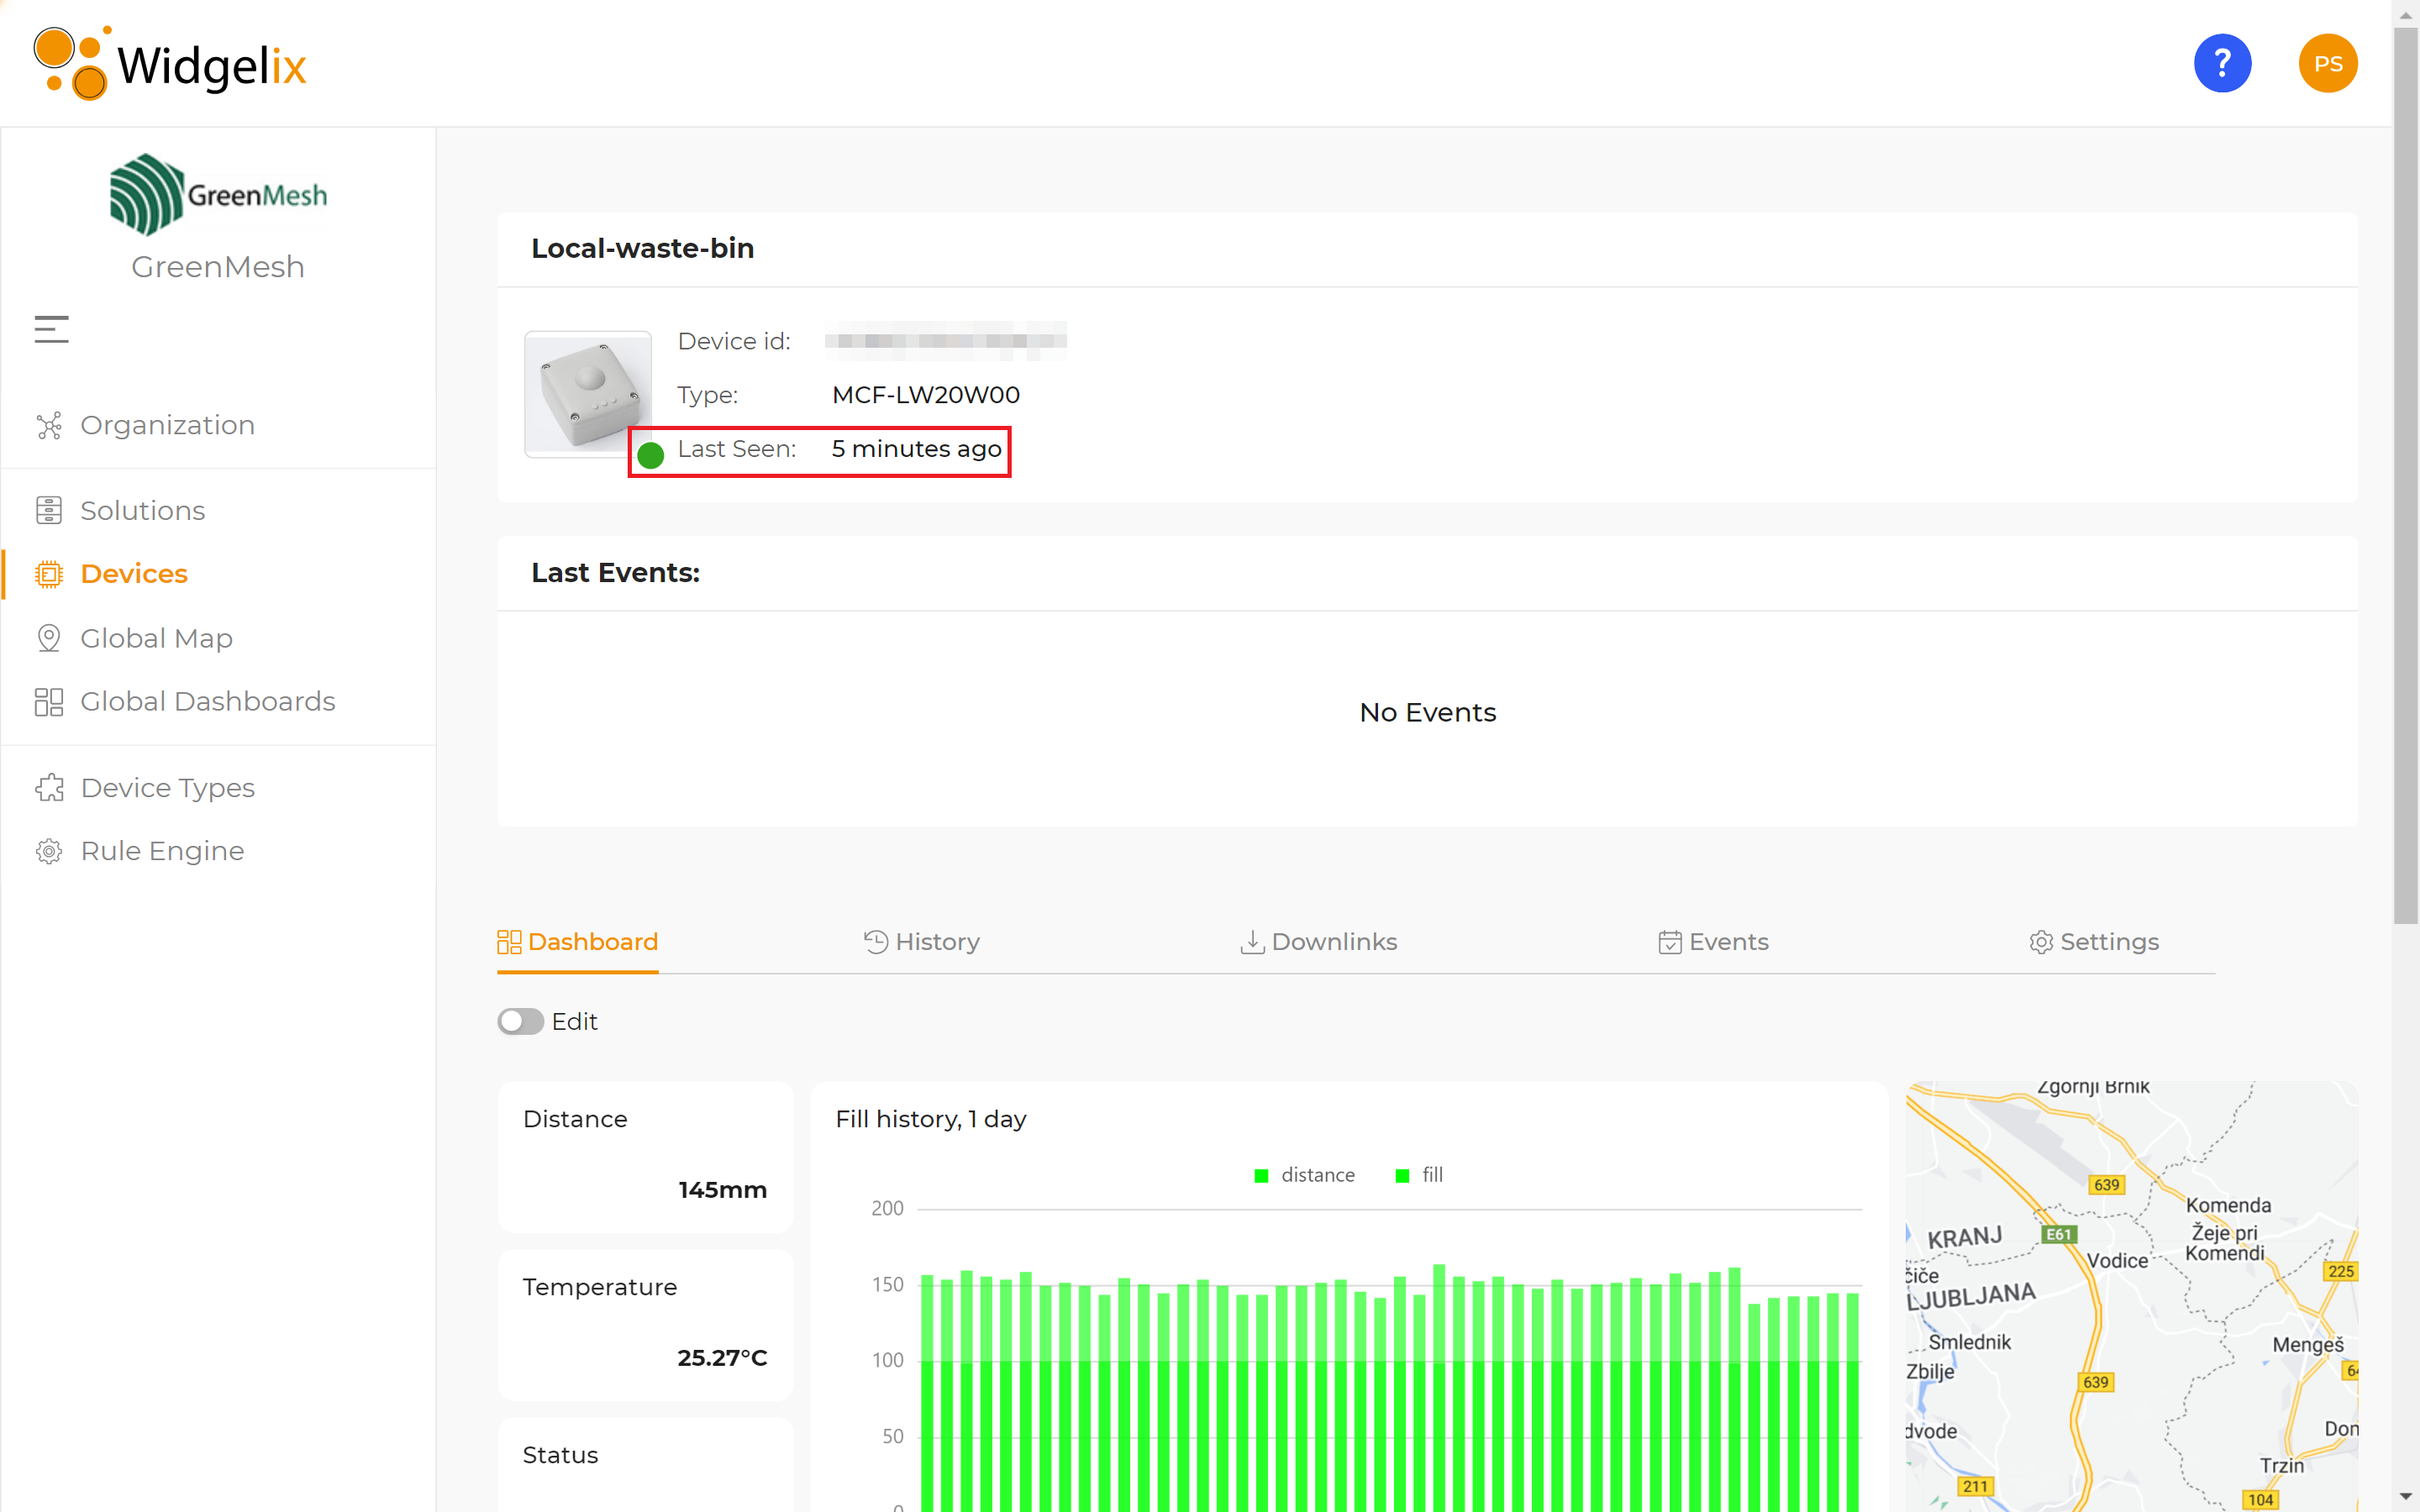
Task: Click the Solutions sidebar icon
Action: [49, 511]
